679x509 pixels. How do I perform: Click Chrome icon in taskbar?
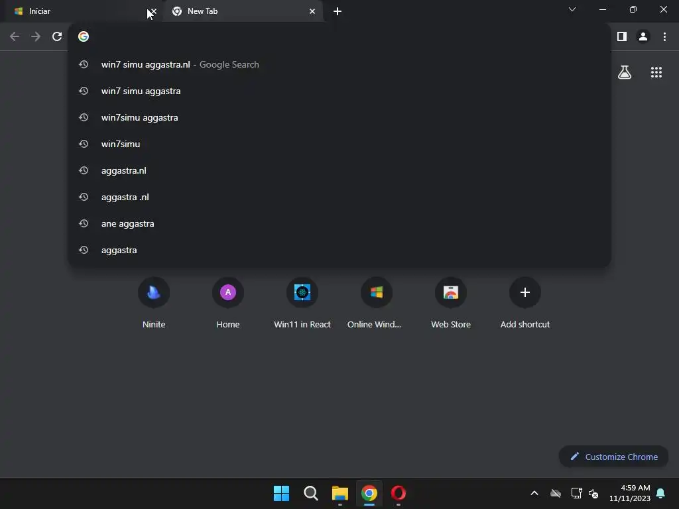tap(369, 493)
